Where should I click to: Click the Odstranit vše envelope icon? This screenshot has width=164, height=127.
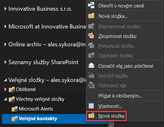[91, 85]
